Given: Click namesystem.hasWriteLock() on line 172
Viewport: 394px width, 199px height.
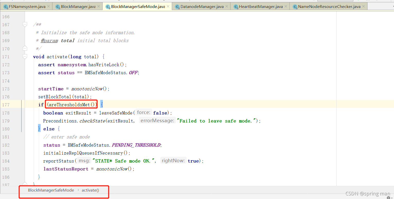Looking at the screenshot, I should pos(91,65).
